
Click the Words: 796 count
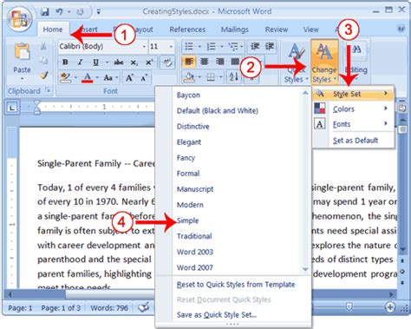click(x=109, y=308)
